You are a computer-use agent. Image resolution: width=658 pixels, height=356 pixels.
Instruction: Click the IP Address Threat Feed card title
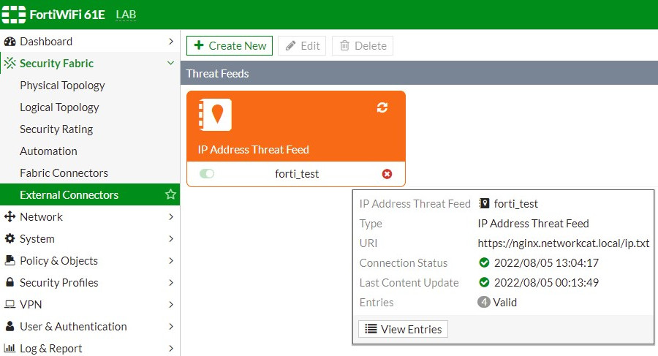[x=254, y=149]
